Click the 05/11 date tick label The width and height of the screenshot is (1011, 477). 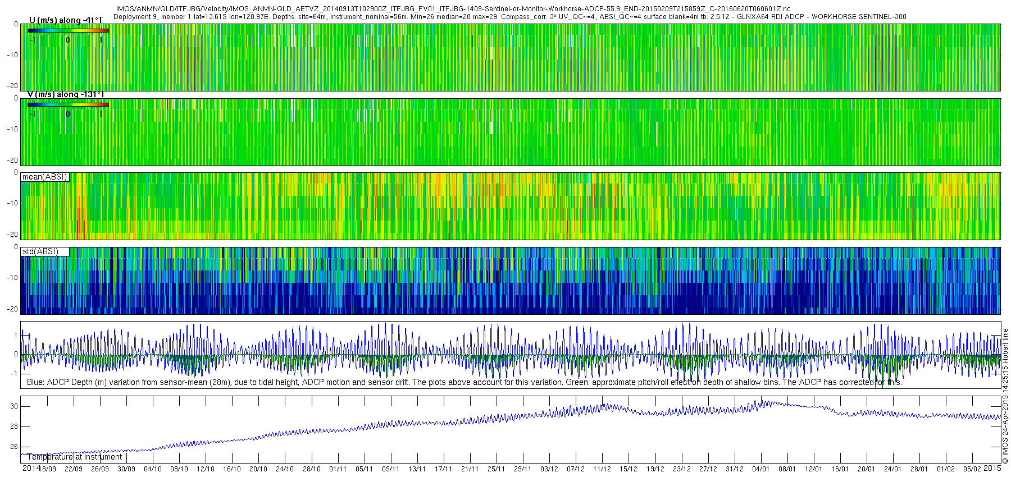[364, 469]
